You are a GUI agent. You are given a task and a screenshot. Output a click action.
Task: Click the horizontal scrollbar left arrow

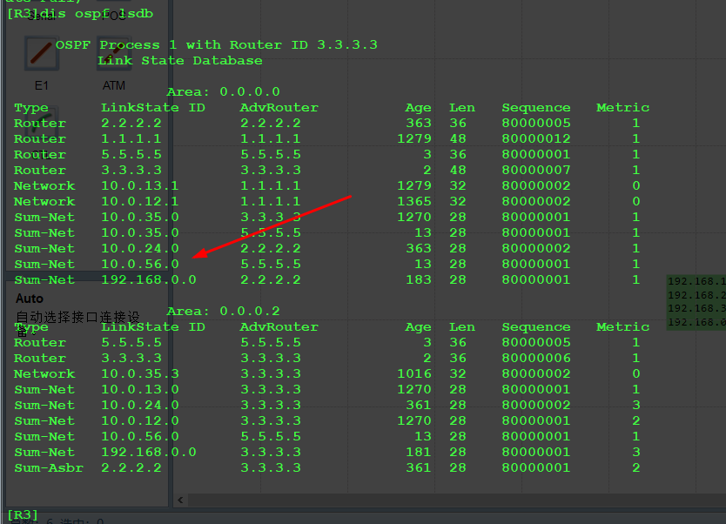[180, 500]
